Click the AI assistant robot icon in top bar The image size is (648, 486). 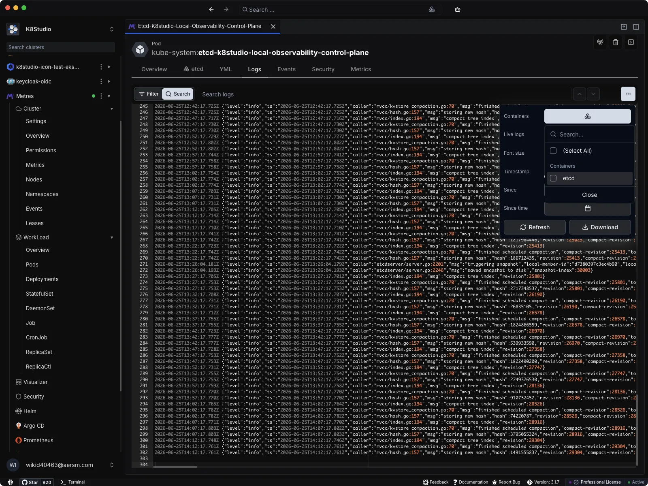pyautogui.click(x=458, y=9)
